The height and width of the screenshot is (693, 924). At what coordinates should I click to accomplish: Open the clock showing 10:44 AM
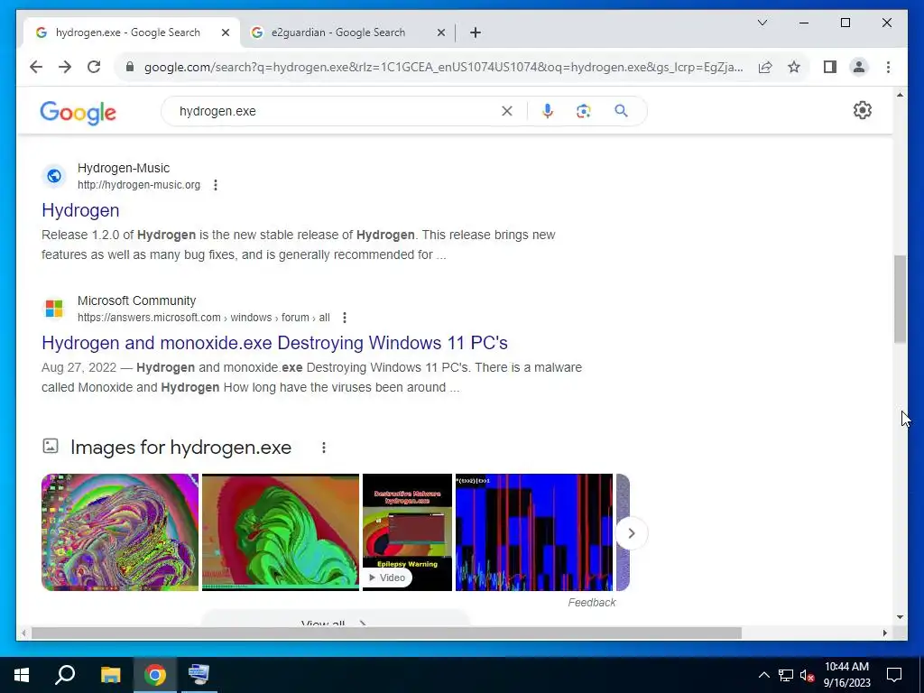point(846,675)
